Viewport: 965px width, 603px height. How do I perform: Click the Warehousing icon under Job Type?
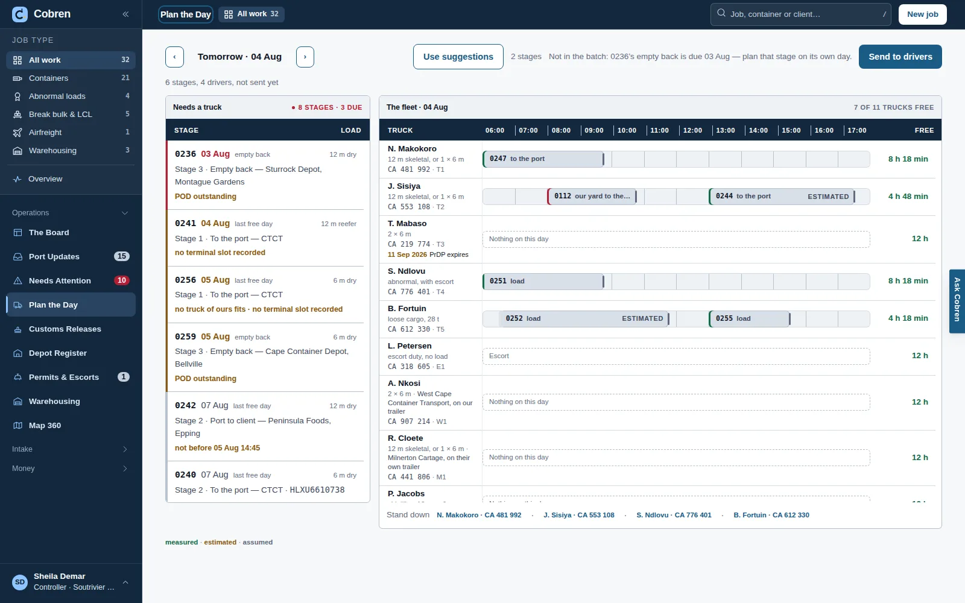tap(17, 151)
